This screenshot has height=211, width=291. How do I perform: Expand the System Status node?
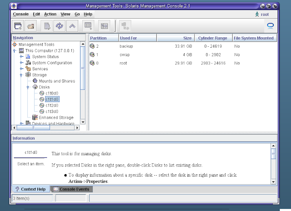pyautogui.click(x=21, y=57)
